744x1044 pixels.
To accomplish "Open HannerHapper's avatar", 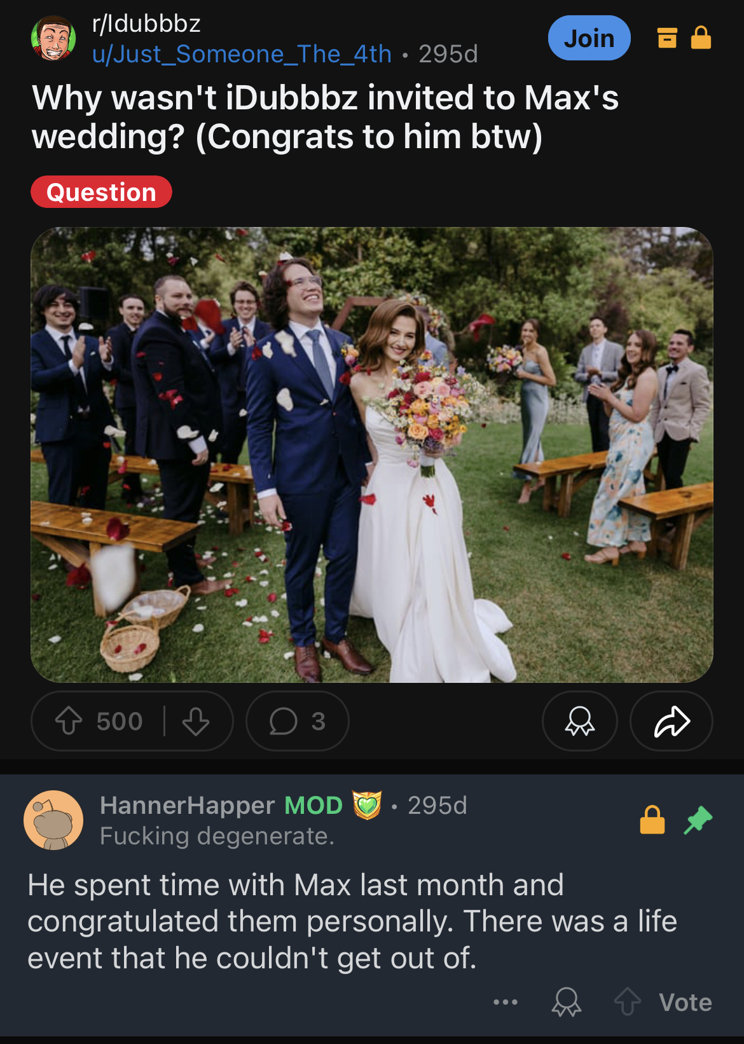I will pyautogui.click(x=53, y=820).
